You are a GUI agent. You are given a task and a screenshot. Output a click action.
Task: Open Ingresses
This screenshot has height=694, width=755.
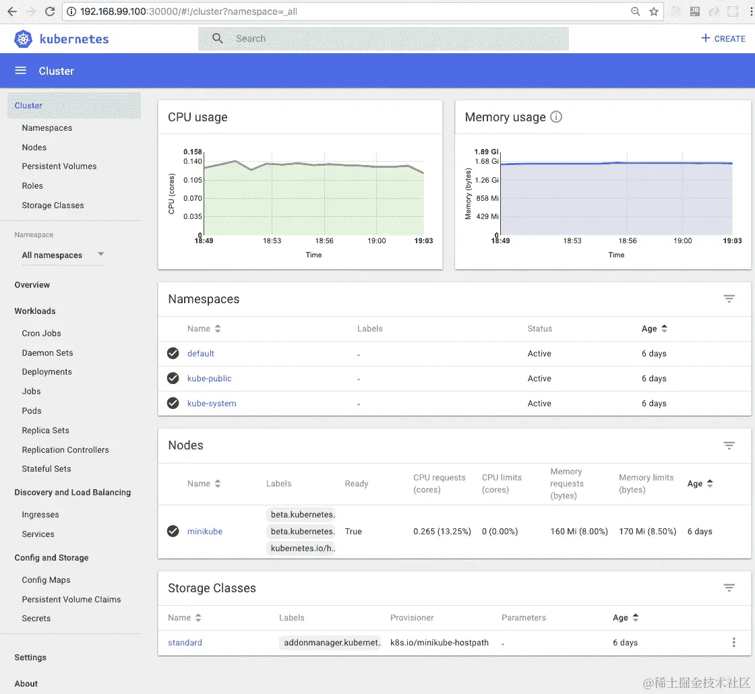click(x=40, y=515)
